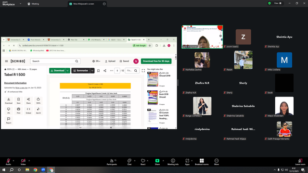Open Document Information link
The width and height of the screenshot is (308, 173).
pyautogui.click(x=15, y=83)
